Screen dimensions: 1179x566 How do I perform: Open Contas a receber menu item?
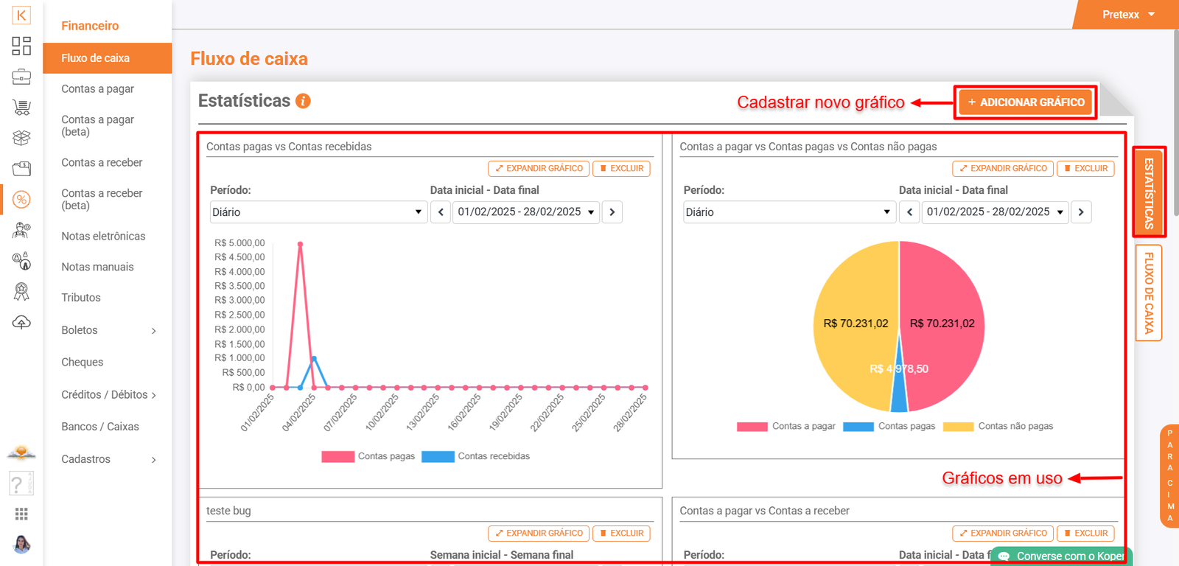tap(102, 162)
